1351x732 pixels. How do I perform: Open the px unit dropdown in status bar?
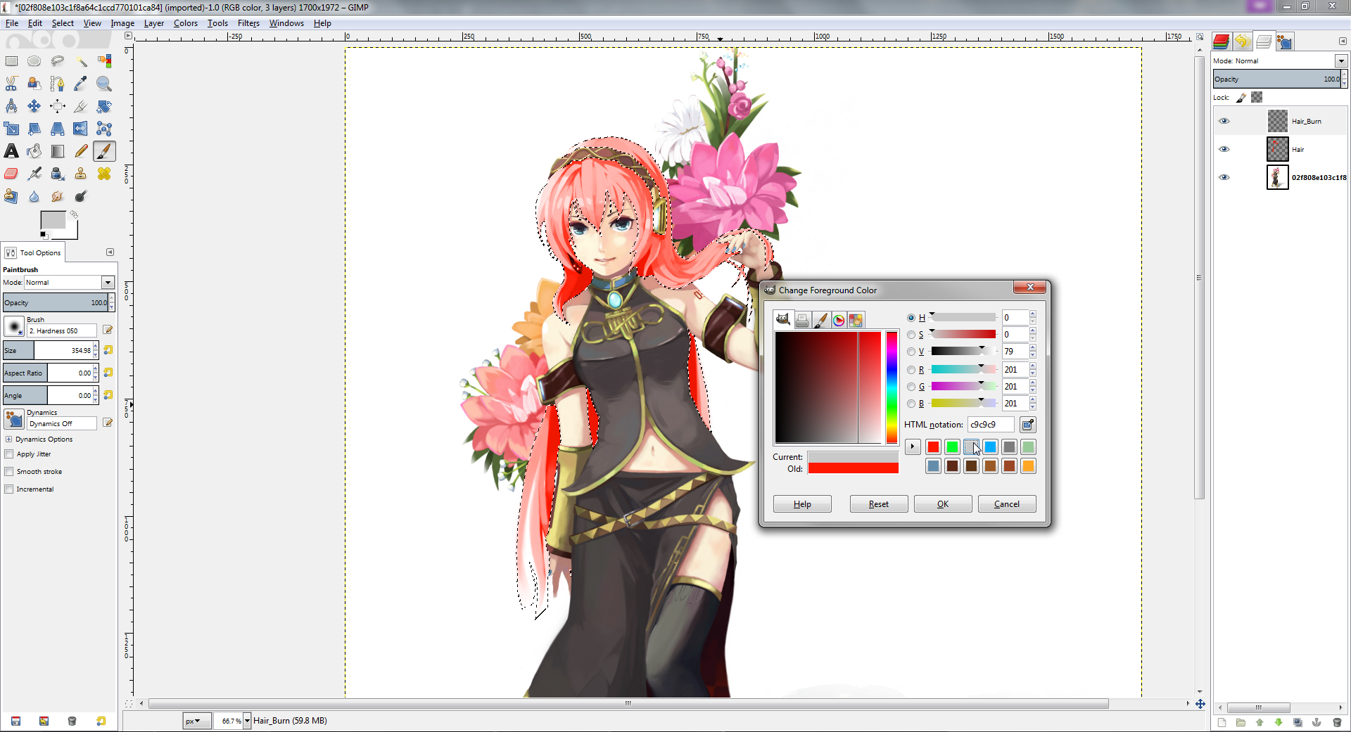(197, 721)
